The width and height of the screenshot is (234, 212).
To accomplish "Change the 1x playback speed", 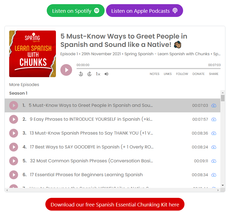I will click(x=98, y=74).
